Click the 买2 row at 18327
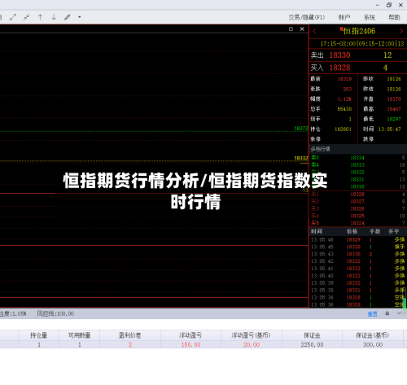Viewport: 407px width, 385px height. pos(358,202)
